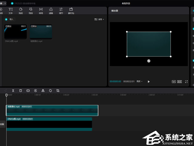Click the crop tool icon in timeline toolbar
This screenshot has width=194, height=146.
coord(58,91)
